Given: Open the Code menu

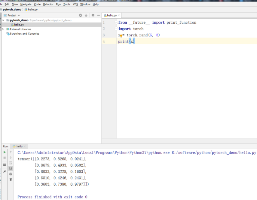Looking at the screenshot, I should point(37,4).
